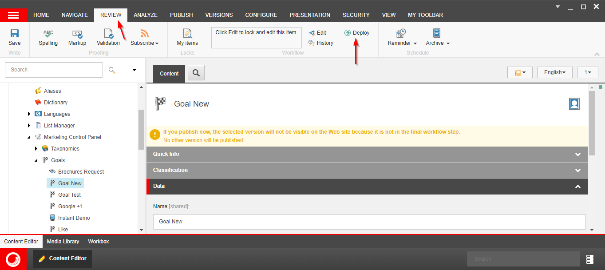Open the Reminder dropdown menu
The width and height of the screenshot is (605, 270).
point(402,43)
